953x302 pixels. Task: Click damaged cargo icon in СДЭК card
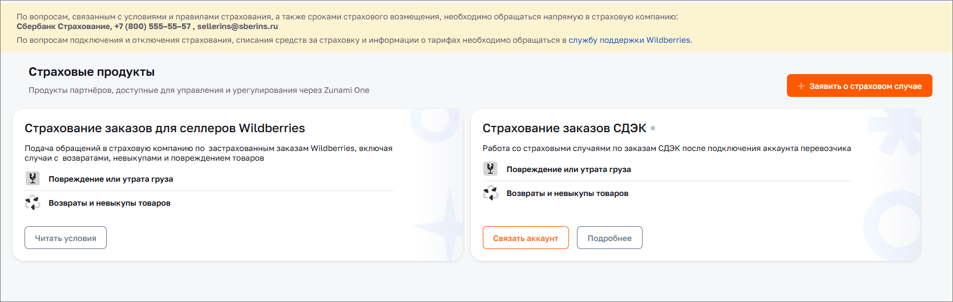(x=491, y=169)
